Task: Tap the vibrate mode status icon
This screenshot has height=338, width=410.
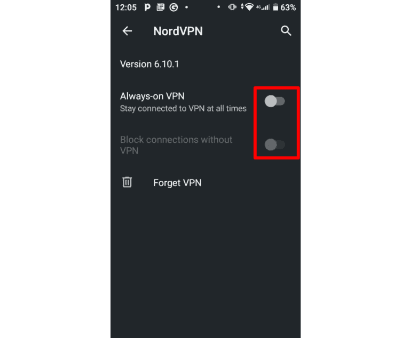Action: click(x=232, y=7)
